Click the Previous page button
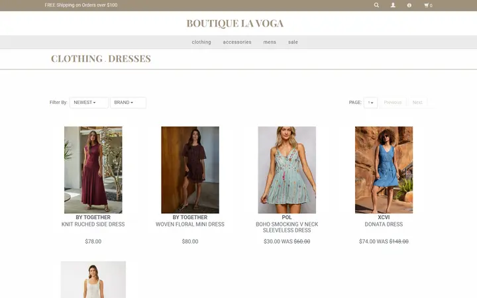The image size is (477, 298). (x=392, y=103)
